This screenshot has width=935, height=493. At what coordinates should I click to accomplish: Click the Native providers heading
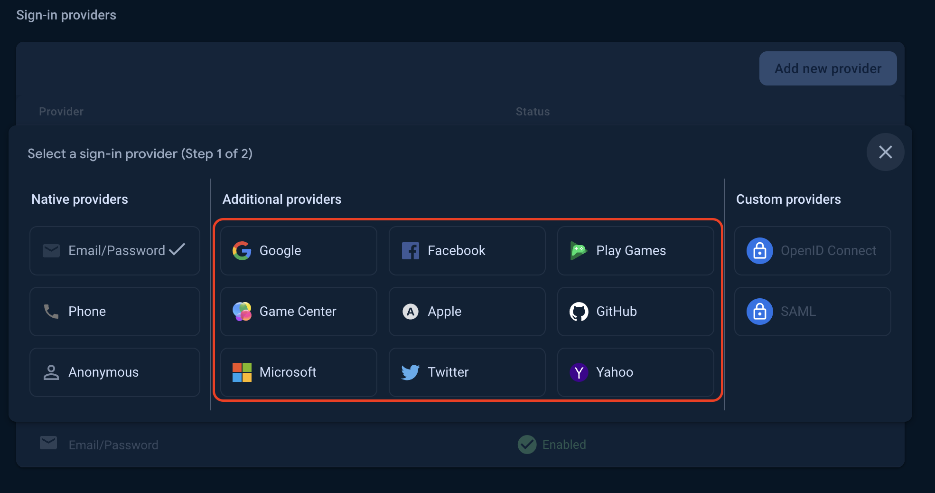point(80,199)
